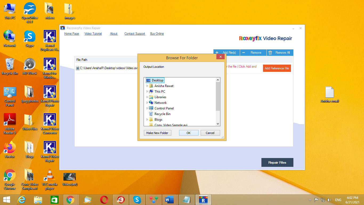Expand the Anisha Rawat tree node
The width and height of the screenshot is (364, 205).
pyautogui.click(x=147, y=86)
